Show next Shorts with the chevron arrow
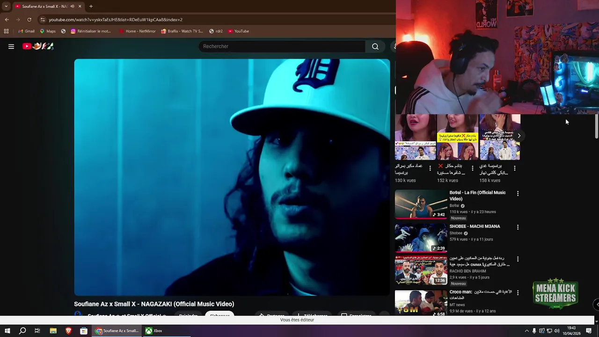Image resolution: width=599 pixels, height=337 pixels. [x=519, y=136]
